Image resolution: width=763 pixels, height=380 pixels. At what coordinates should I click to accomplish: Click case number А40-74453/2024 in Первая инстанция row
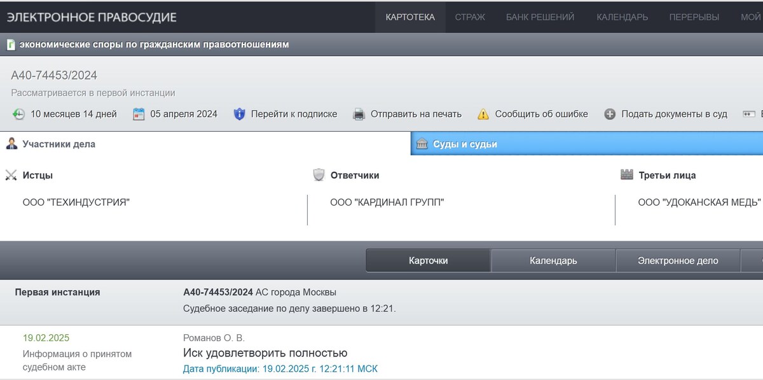pos(217,292)
